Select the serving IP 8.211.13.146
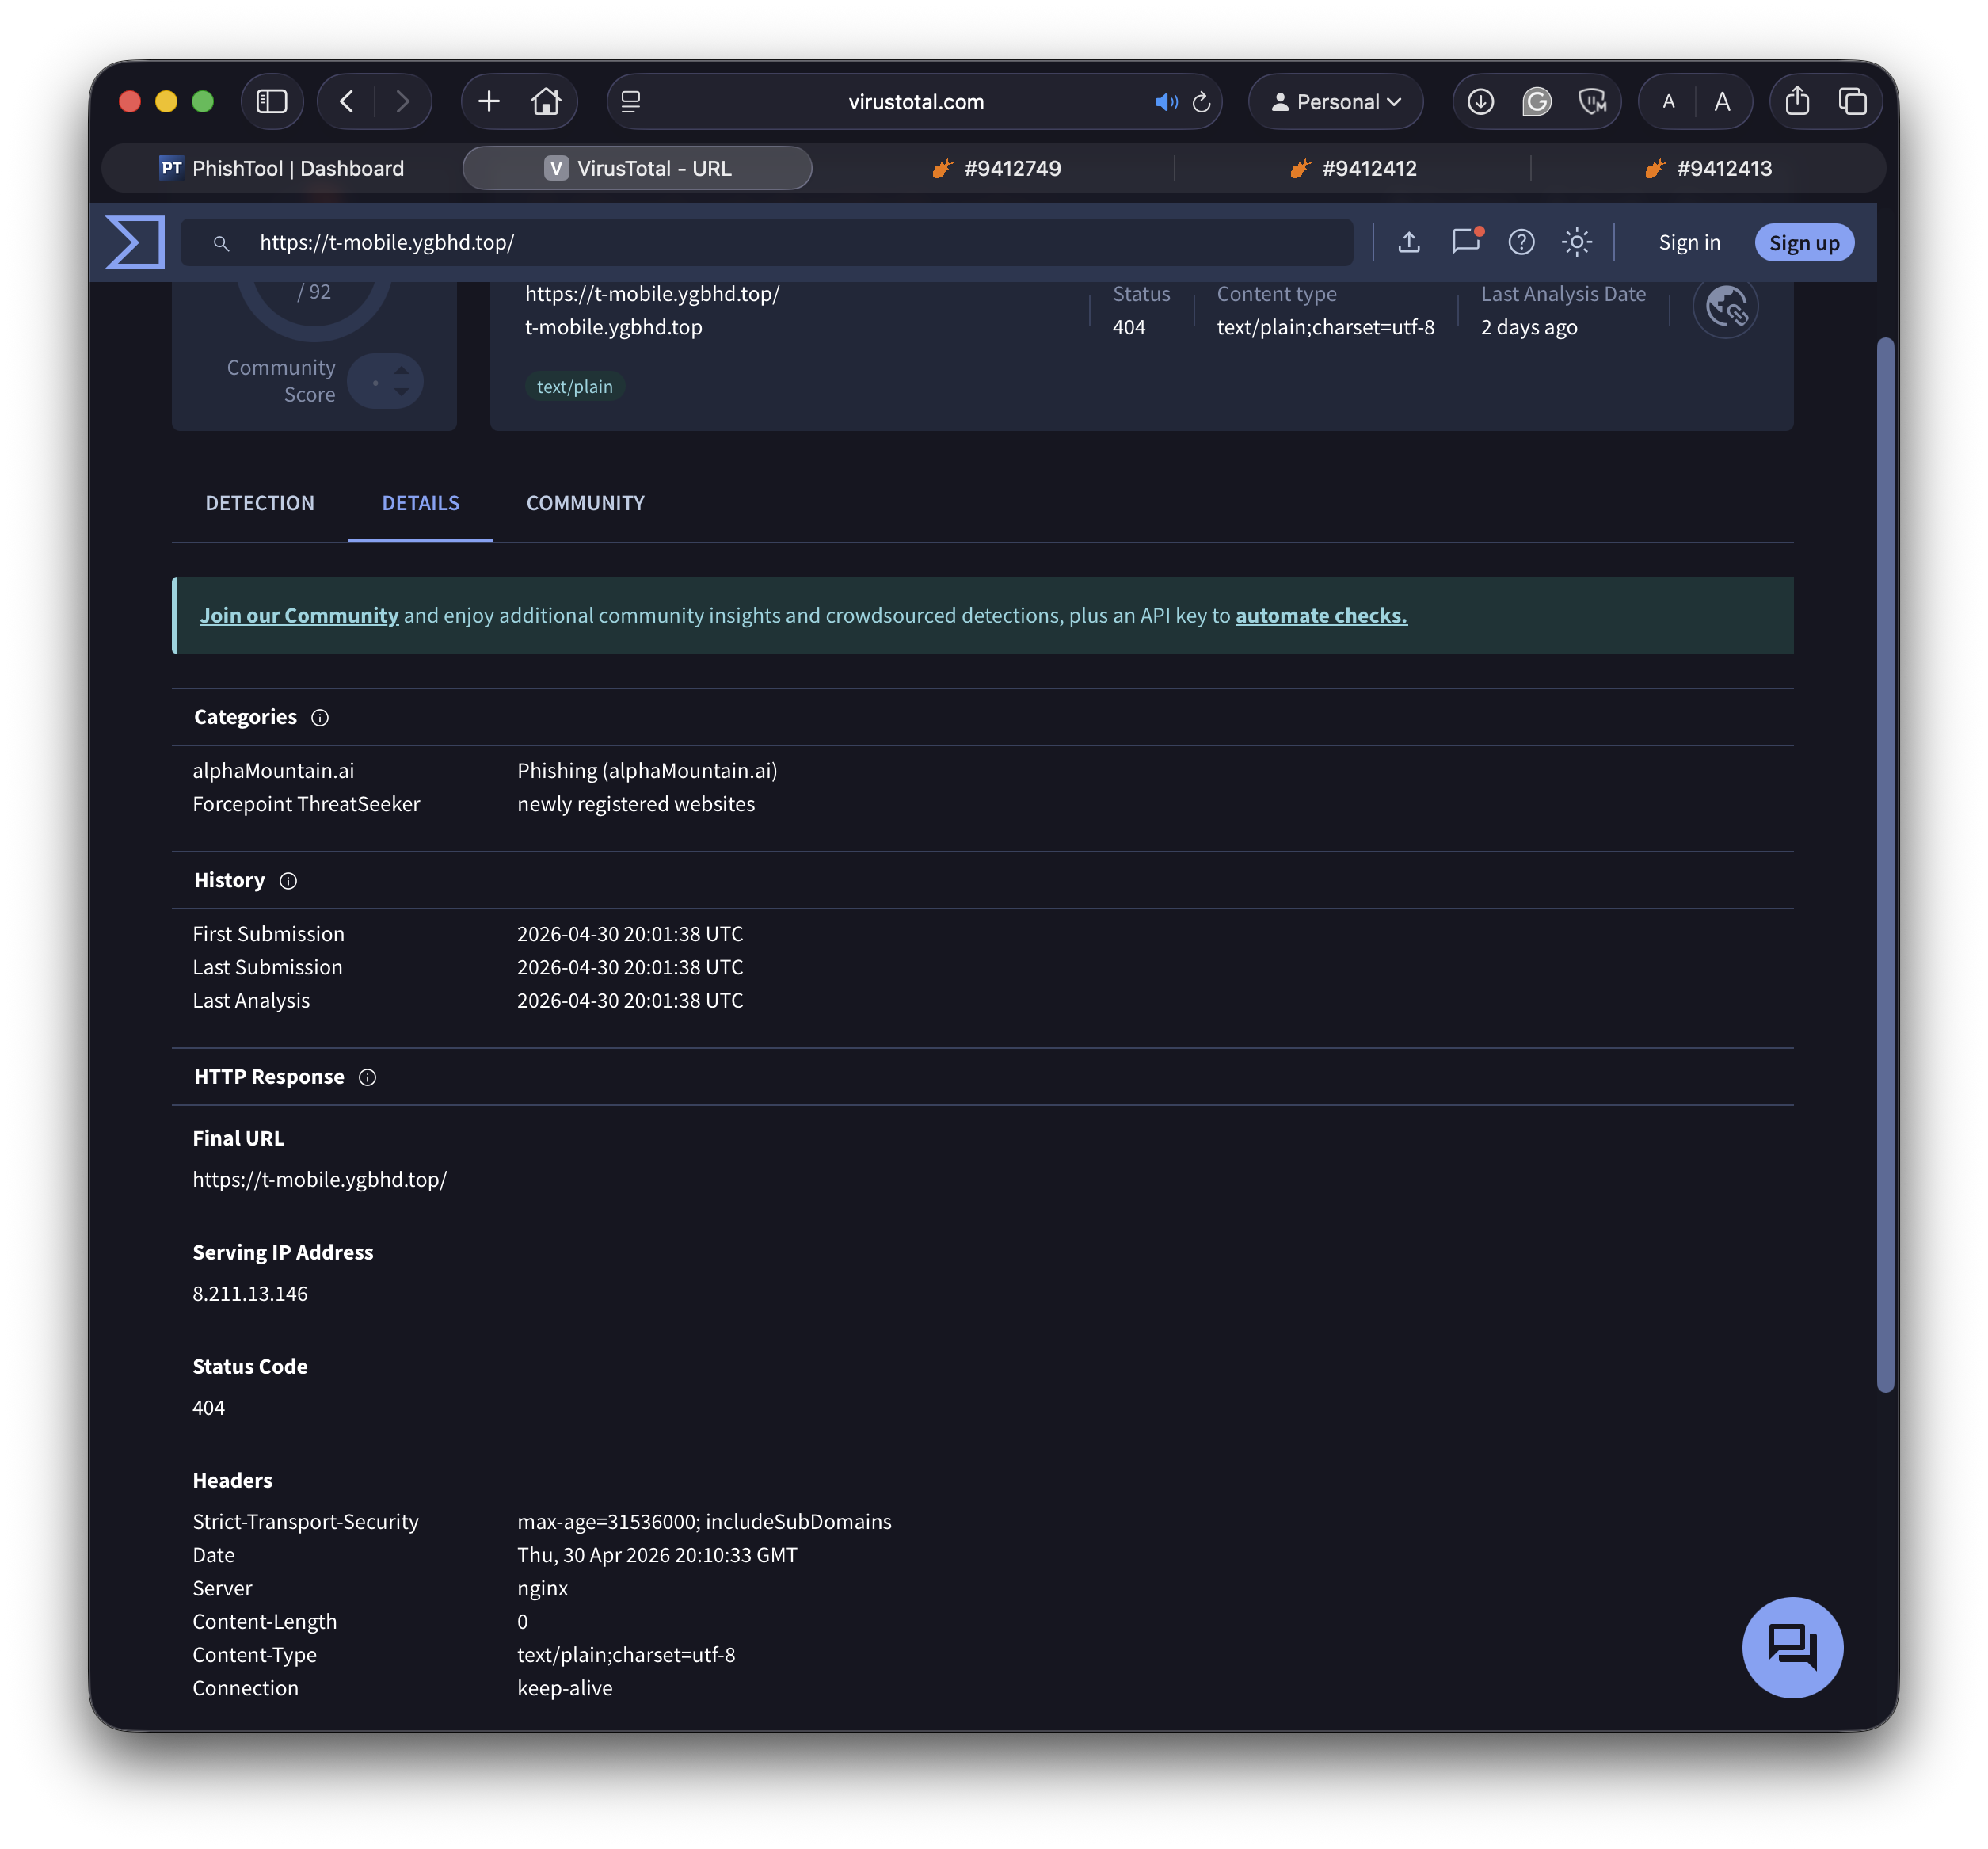Image resolution: width=1988 pixels, height=1849 pixels. point(250,1293)
